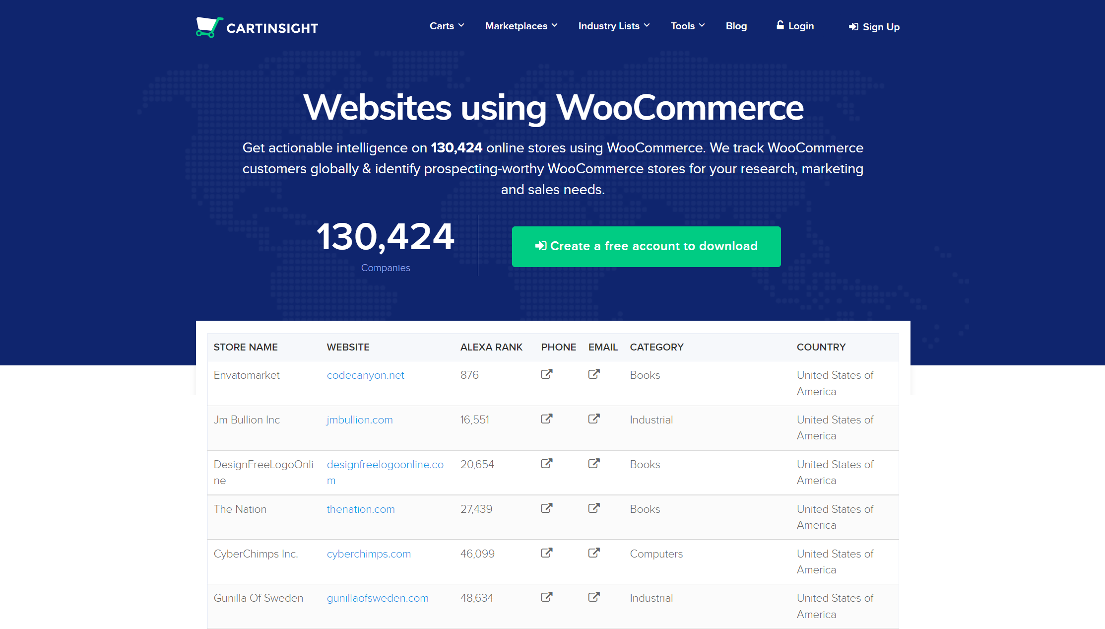The height and width of the screenshot is (629, 1105).
Task: Click the Computers category cell
Action: (656, 554)
